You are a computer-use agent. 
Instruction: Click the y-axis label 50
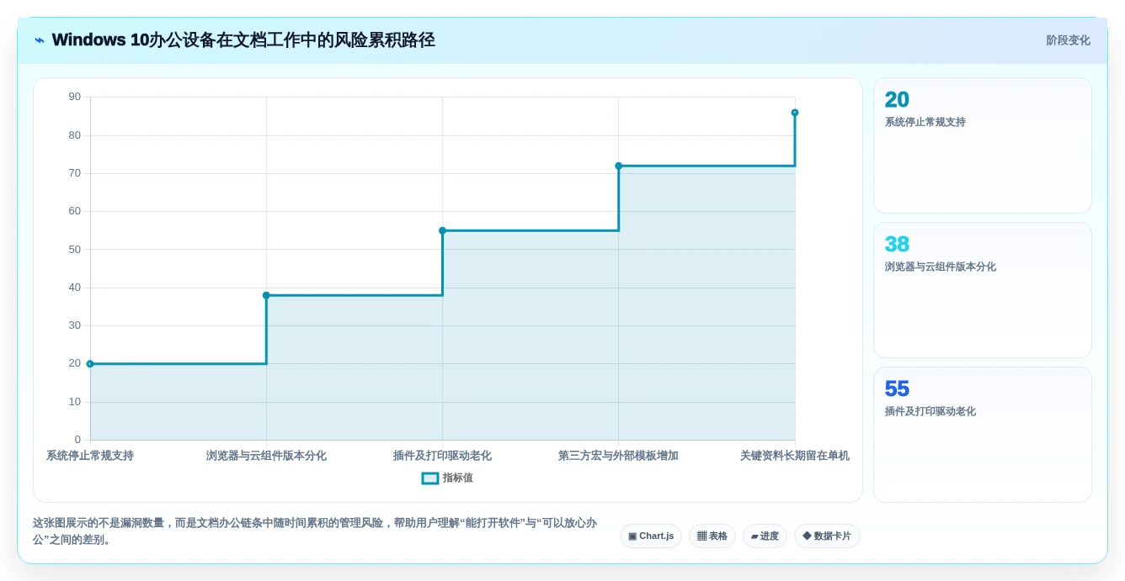click(75, 250)
